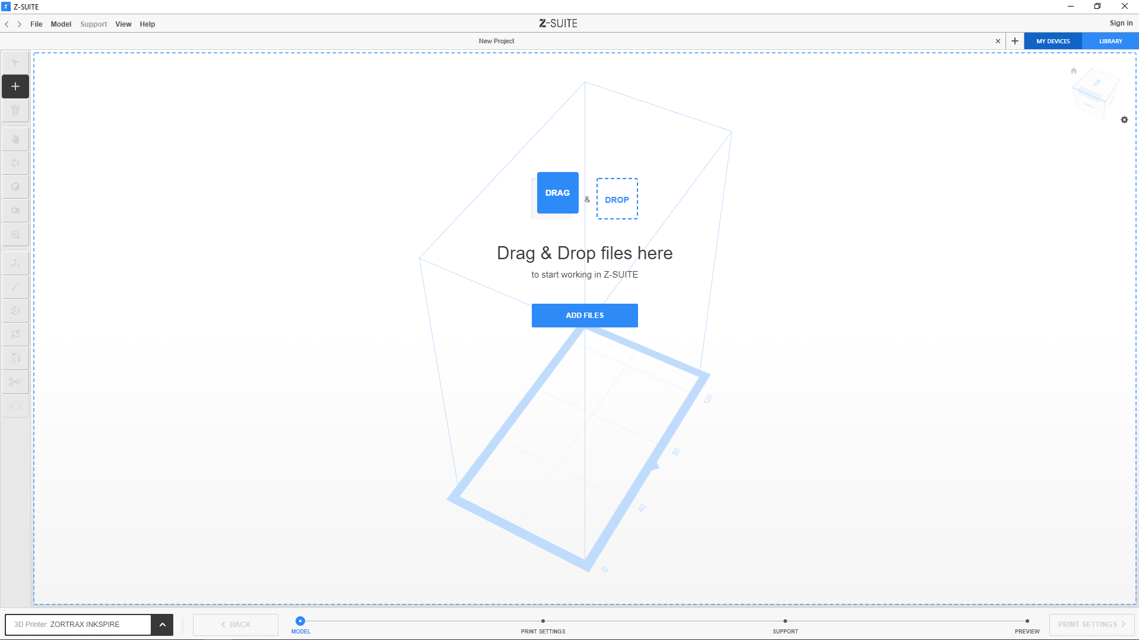This screenshot has width=1139, height=640.
Task: Click the plus icon to add a model
Action: click(15, 87)
